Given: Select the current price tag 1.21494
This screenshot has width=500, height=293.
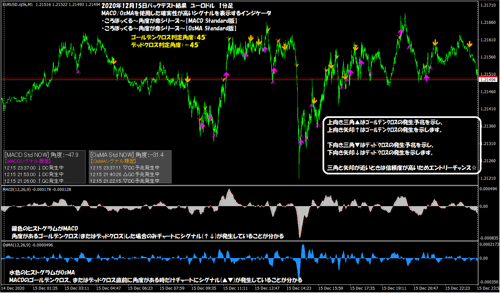Looking at the screenshot, I should [488, 80].
